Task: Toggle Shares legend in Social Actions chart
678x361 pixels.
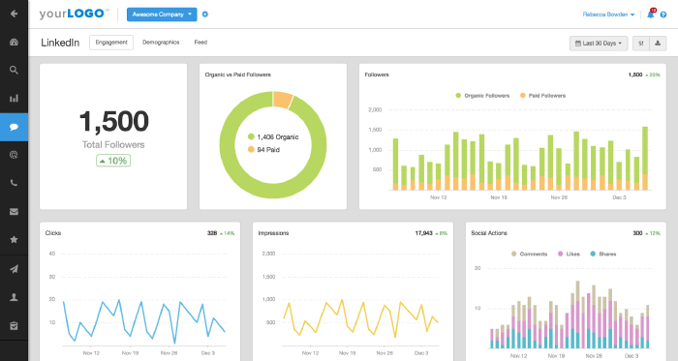Action: pos(602,254)
